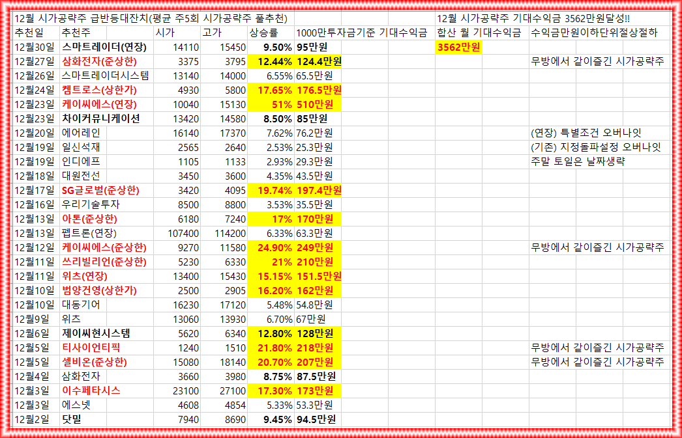Click the '21.80%' highlighted cell
The image size is (682, 438).
[271, 348]
